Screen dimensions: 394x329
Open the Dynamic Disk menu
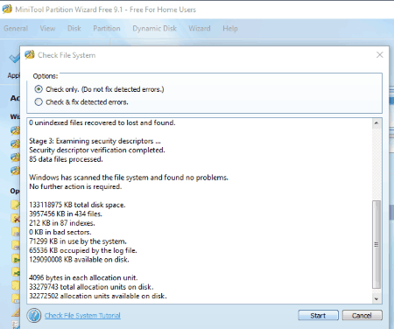pos(154,28)
